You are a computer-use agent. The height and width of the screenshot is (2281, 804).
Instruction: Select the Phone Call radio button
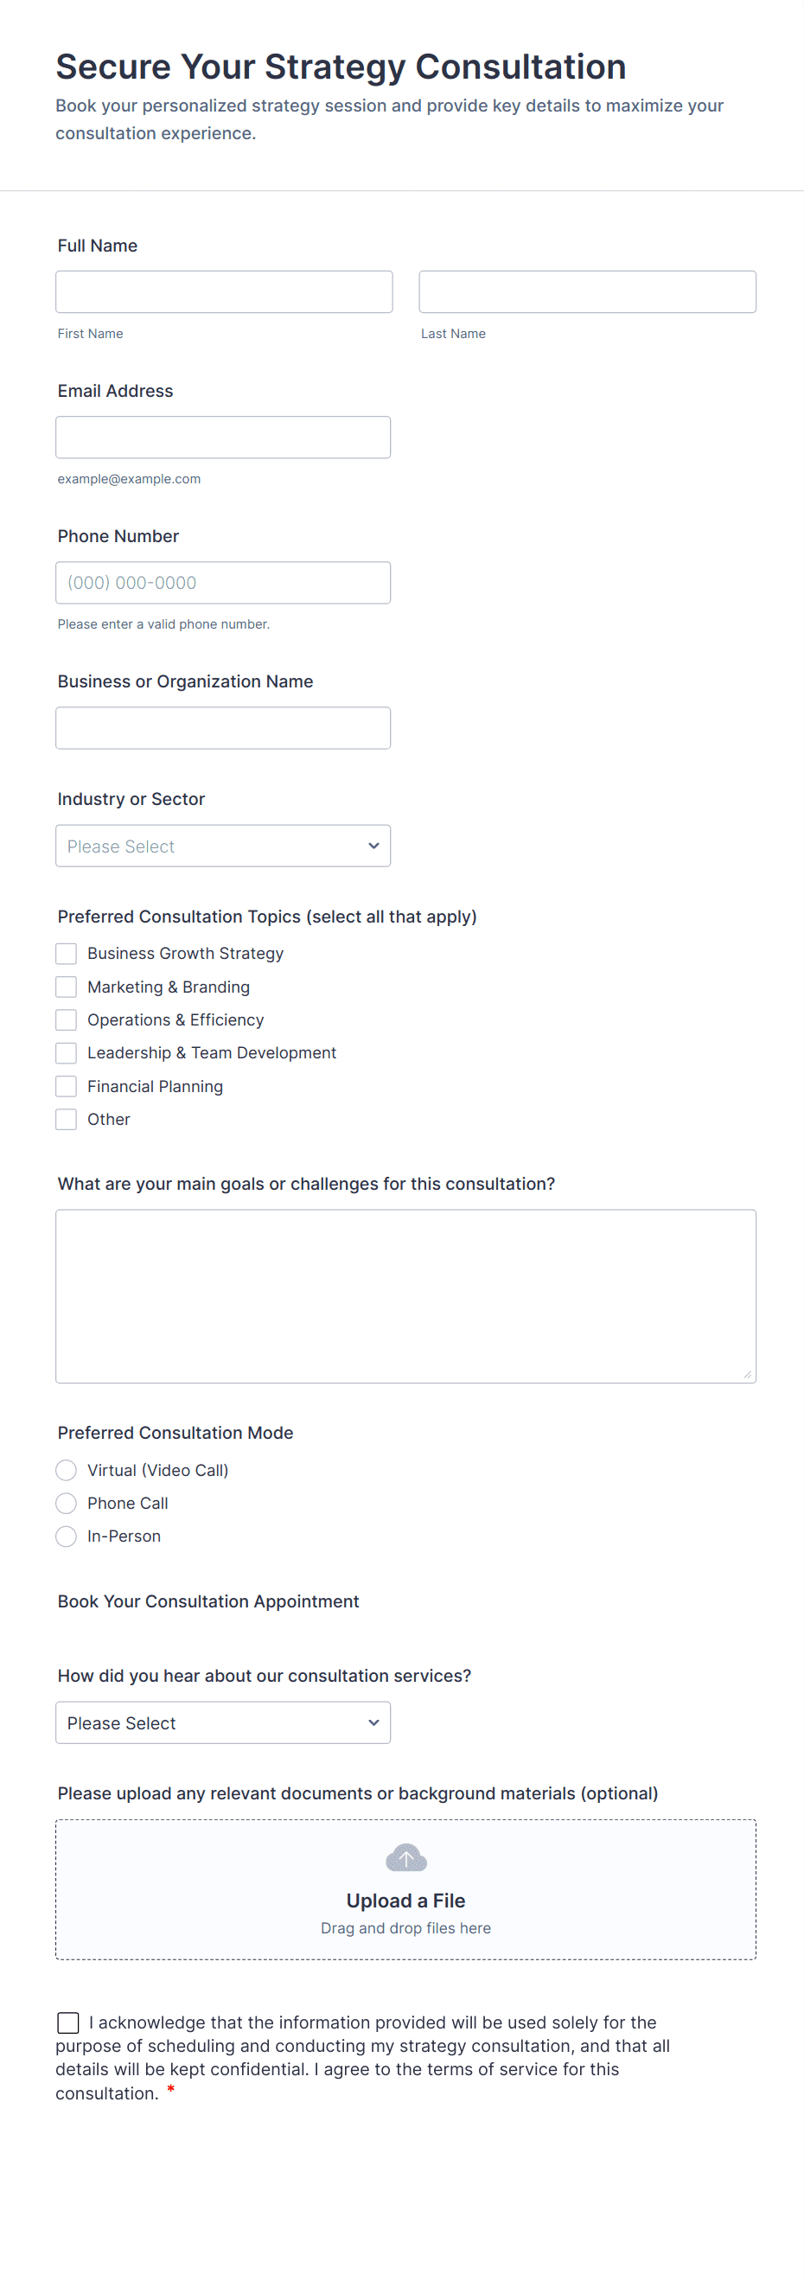pyautogui.click(x=67, y=1503)
